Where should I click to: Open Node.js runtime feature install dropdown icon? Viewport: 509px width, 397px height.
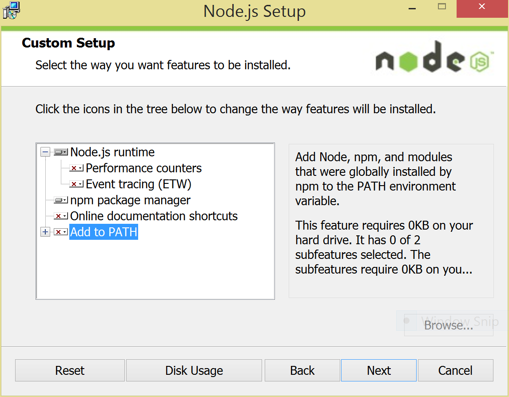61,152
